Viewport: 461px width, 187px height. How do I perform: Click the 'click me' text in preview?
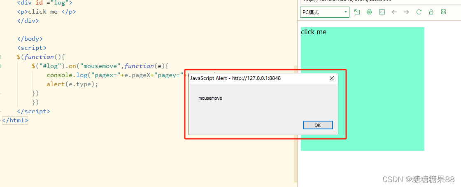[x=313, y=32]
